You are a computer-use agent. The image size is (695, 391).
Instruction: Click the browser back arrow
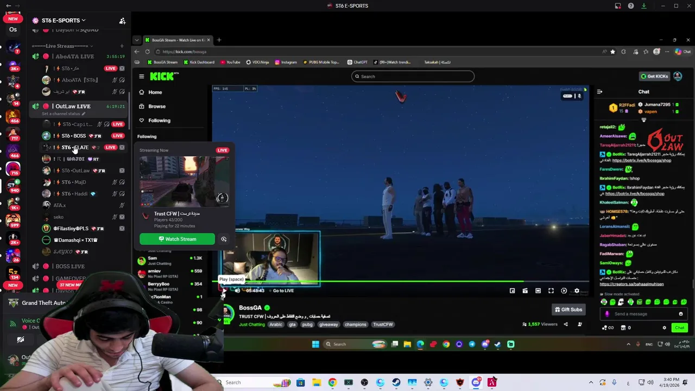(137, 52)
